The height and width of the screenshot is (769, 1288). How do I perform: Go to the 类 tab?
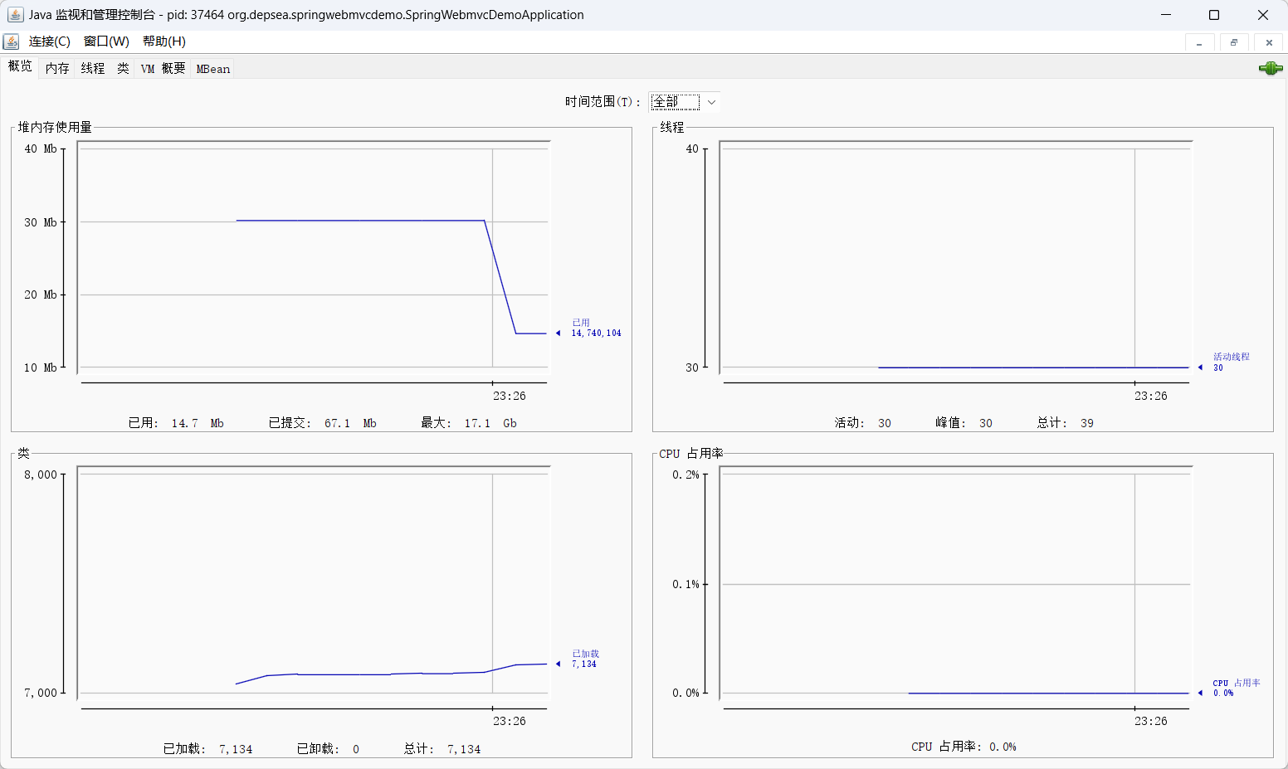tap(123, 69)
